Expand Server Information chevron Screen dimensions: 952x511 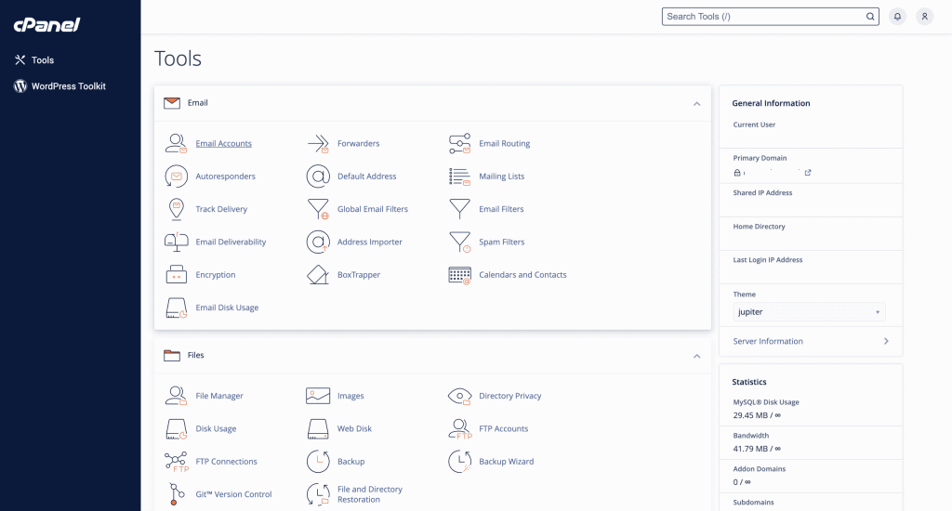(886, 341)
